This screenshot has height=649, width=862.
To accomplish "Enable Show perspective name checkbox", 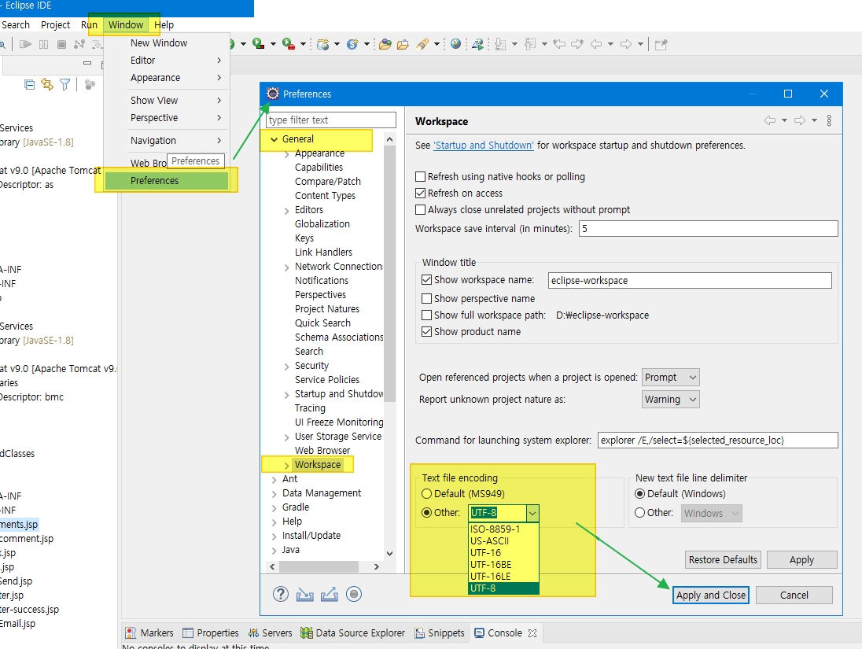I will [x=426, y=299].
